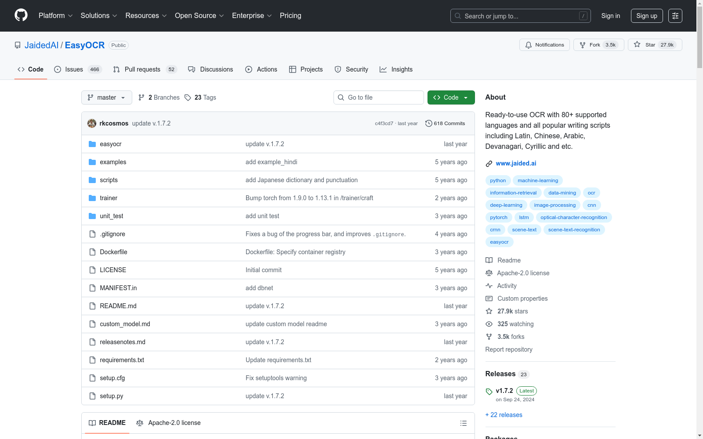Open the MANIFEST.in file name

118,288
